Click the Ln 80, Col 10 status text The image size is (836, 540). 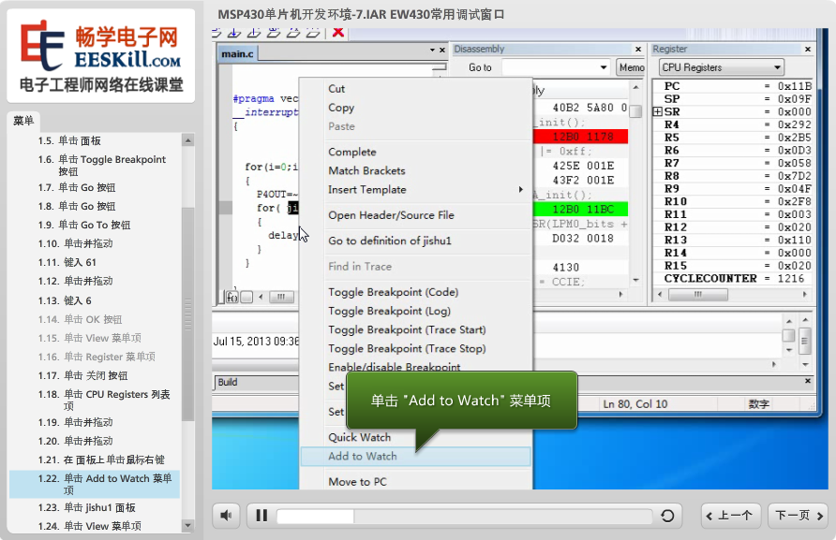pyautogui.click(x=635, y=404)
